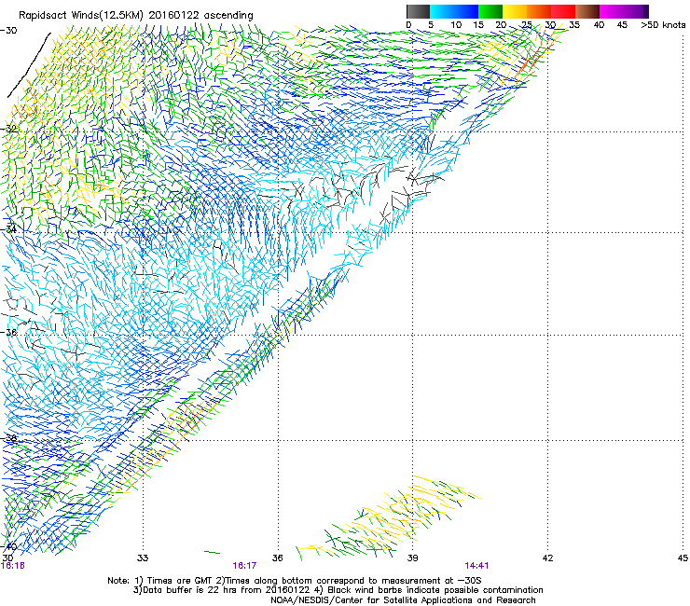Screen dimensions: 690x606
Task: Click the longitude label '36'
Action: (x=278, y=558)
